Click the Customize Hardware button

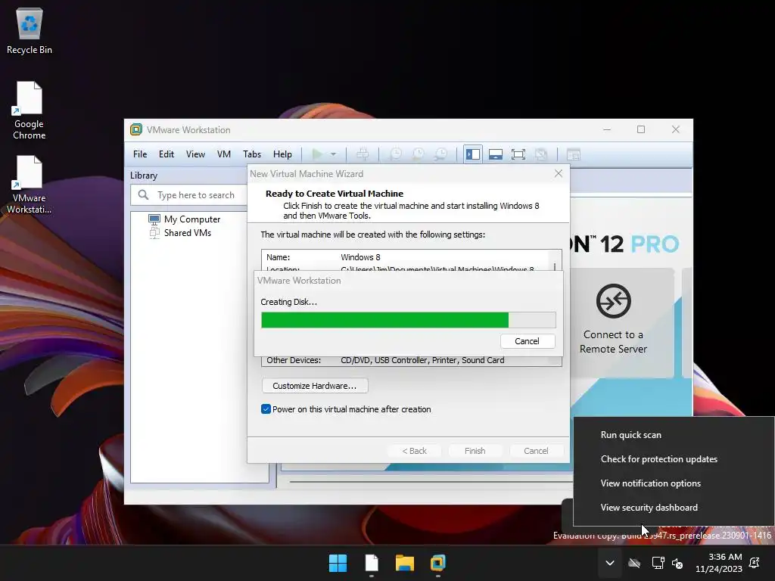pyautogui.click(x=314, y=385)
